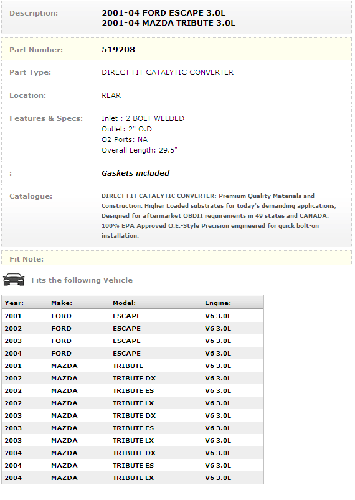Click the 2001-04 MAZDA TRIBUTE 3.0L description line
The height and width of the screenshot is (500, 355).
coord(168,23)
